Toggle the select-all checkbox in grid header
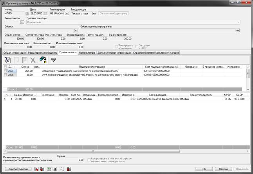 click(x=5, y=67)
